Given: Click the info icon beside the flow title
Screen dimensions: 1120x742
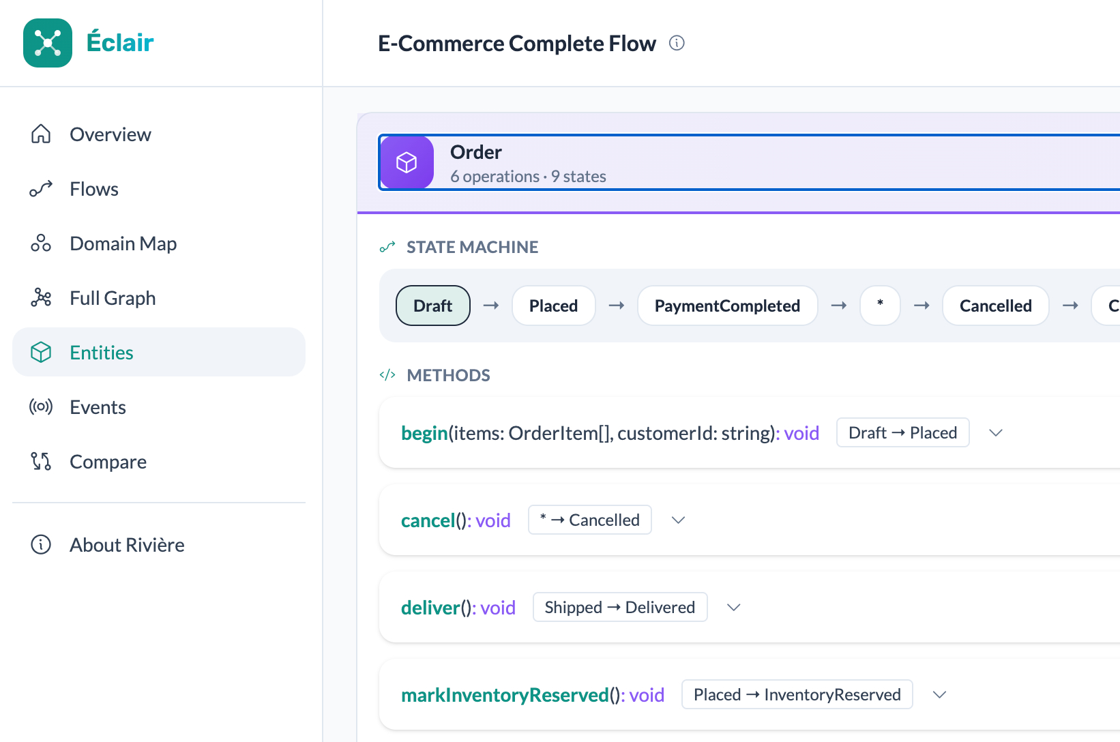Looking at the screenshot, I should point(677,43).
